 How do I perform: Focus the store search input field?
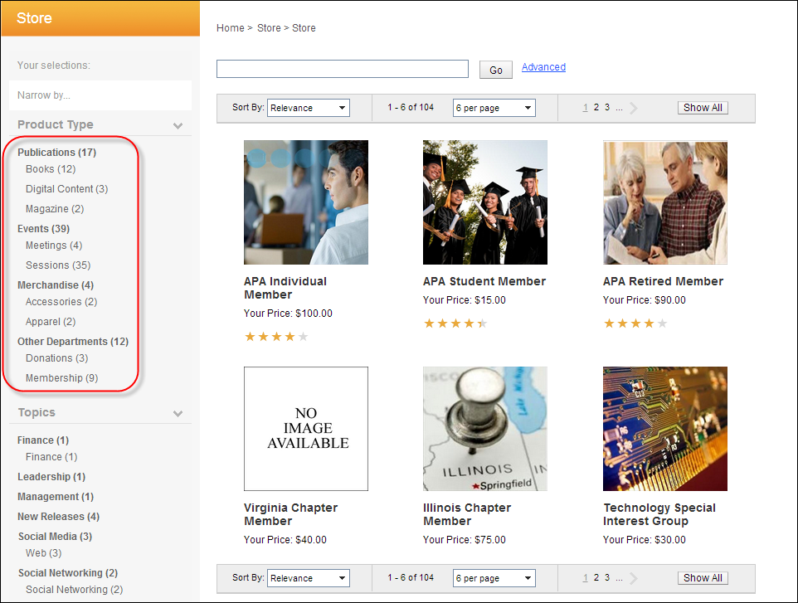(343, 69)
